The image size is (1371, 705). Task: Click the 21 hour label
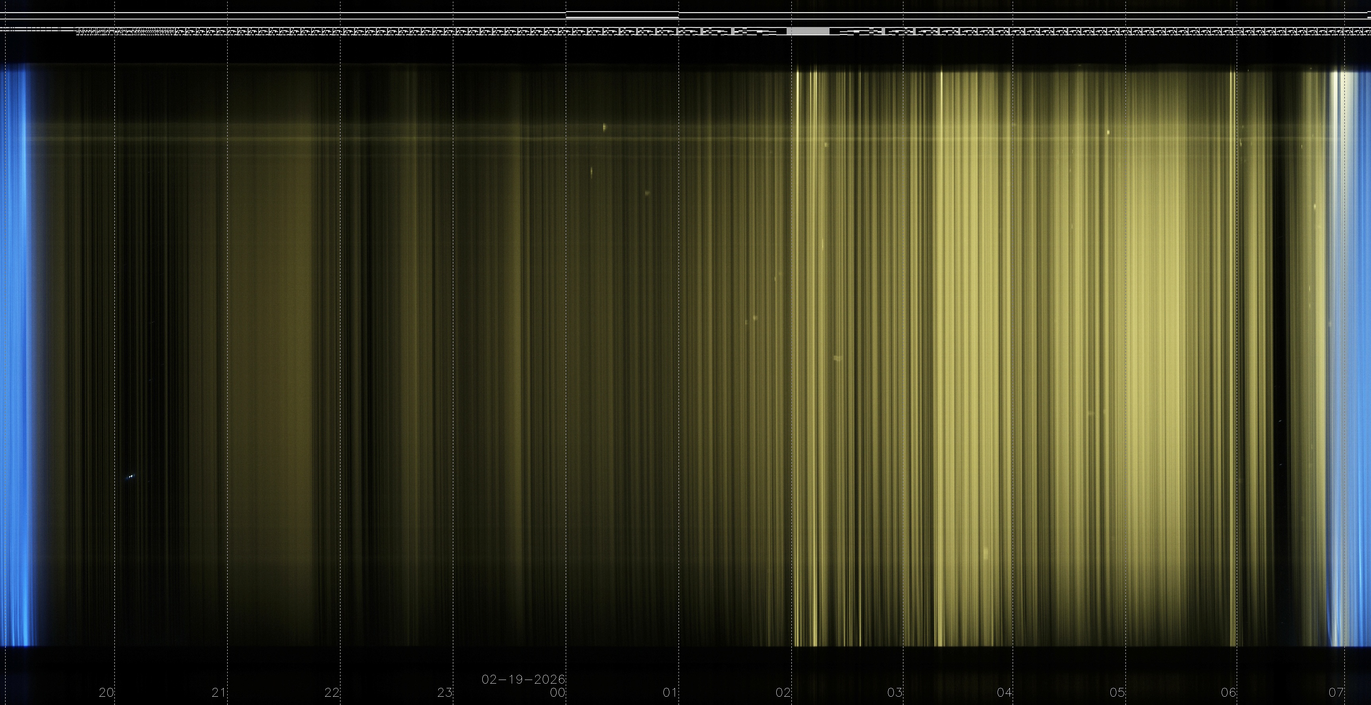(x=219, y=692)
